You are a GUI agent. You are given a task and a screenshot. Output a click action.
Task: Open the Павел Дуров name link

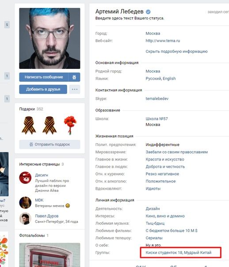click(47, 216)
